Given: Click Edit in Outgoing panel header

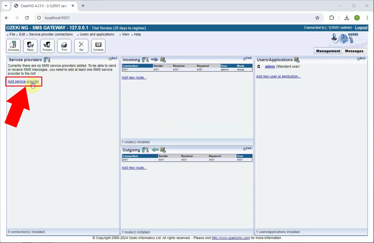Looking at the screenshot, I should [247, 148].
